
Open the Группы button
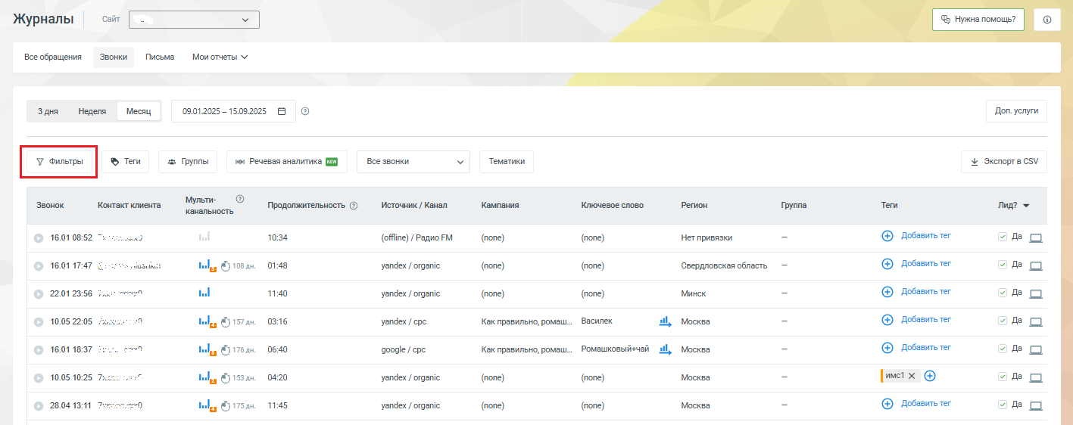click(x=188, y=162)
